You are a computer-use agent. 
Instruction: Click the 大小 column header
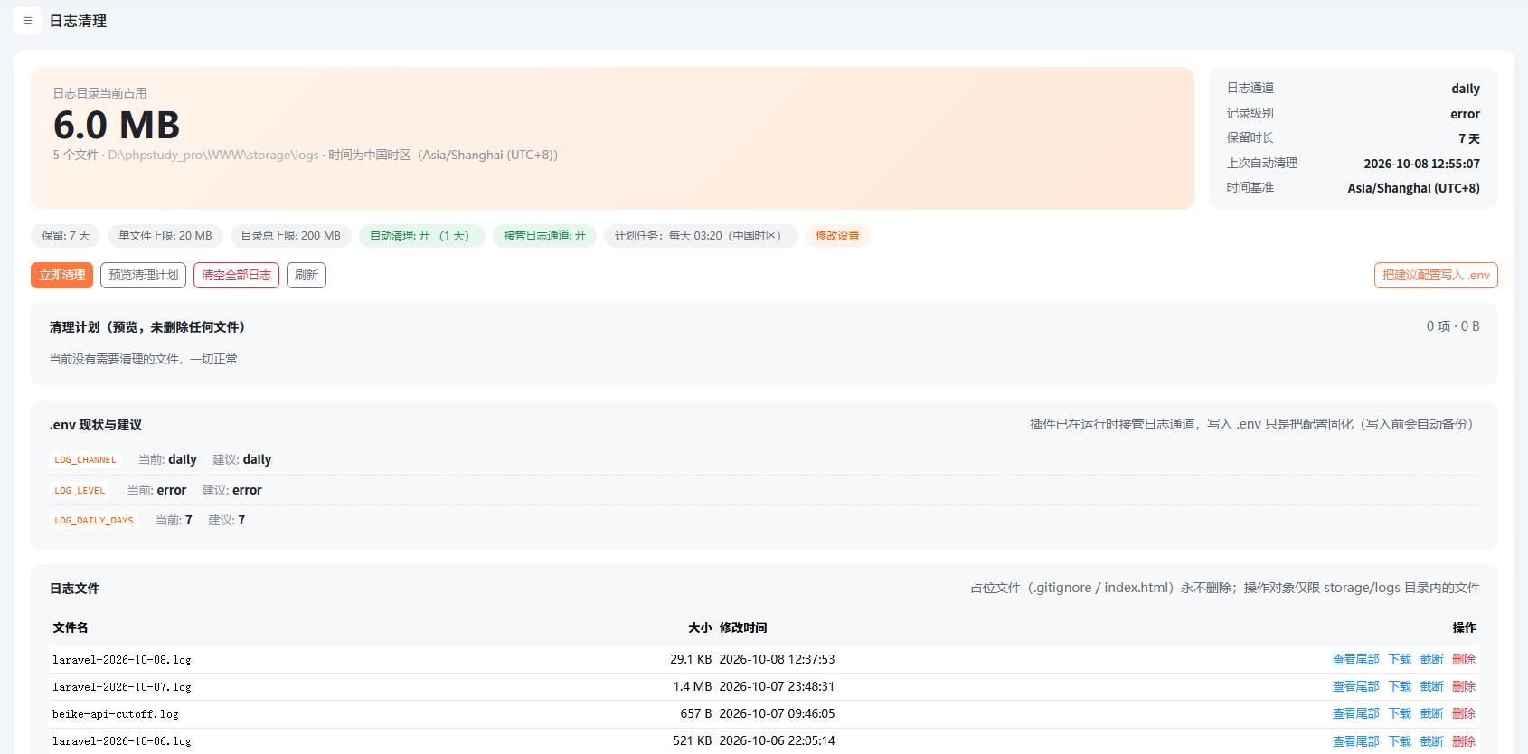coord(700,627)
